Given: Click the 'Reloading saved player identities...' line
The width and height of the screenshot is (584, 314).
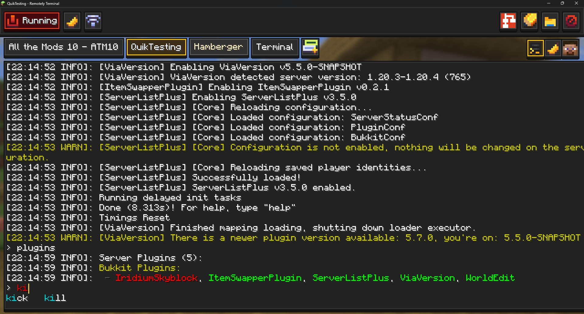Looking at the screenshot, I should (x=216, y=167).
